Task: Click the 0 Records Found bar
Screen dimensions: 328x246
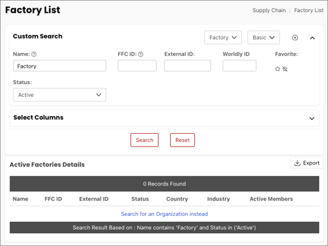Action: point(165,183)
